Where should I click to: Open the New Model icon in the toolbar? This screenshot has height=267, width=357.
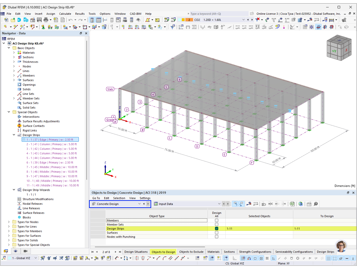click(6, 20)
